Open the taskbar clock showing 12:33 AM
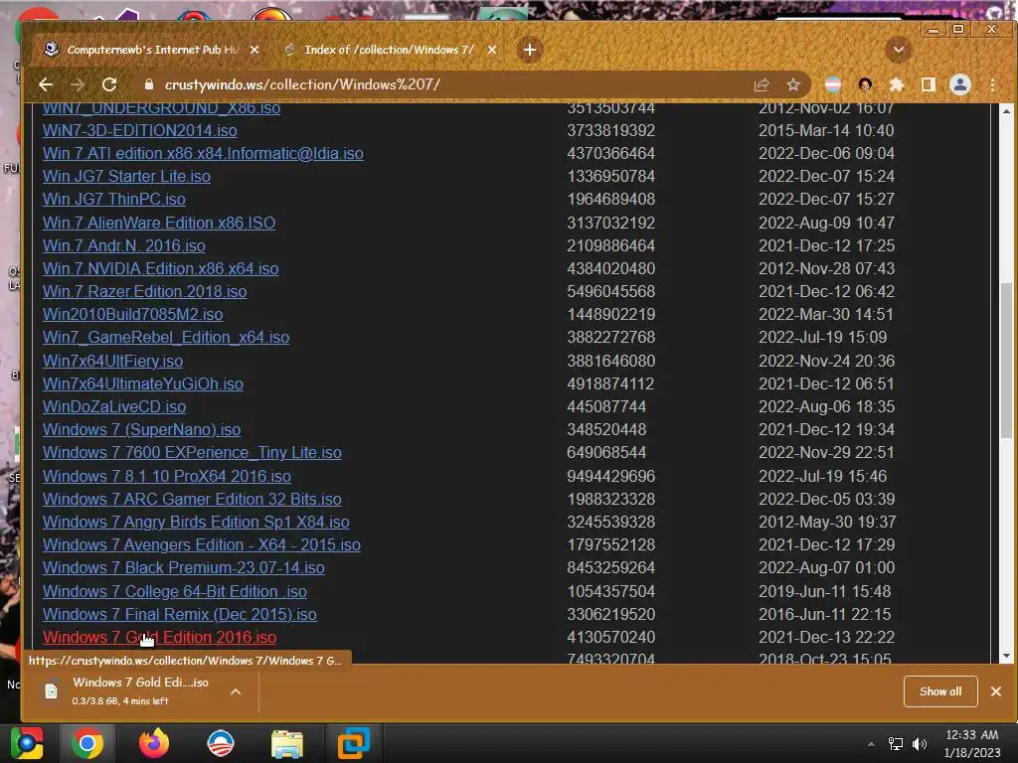The height and width of the screenshot is (763, 1018). pos(972,743)
